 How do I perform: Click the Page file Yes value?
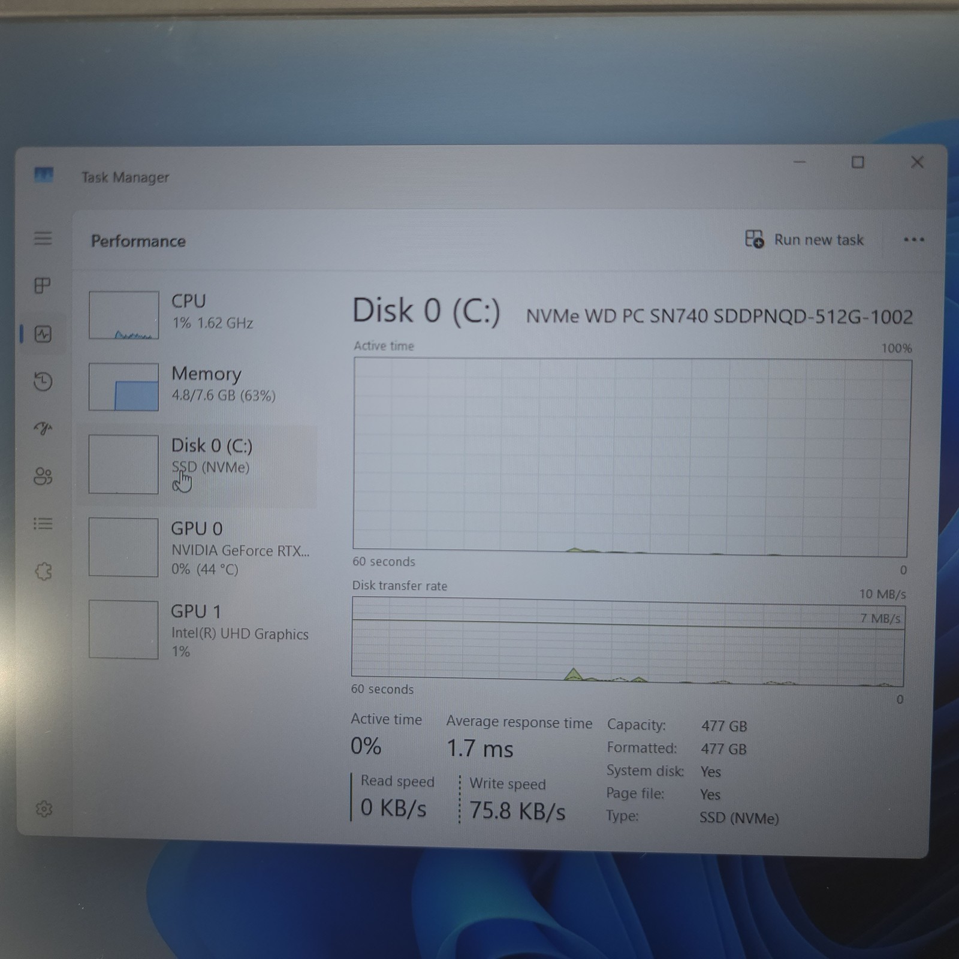coord(710,795)
